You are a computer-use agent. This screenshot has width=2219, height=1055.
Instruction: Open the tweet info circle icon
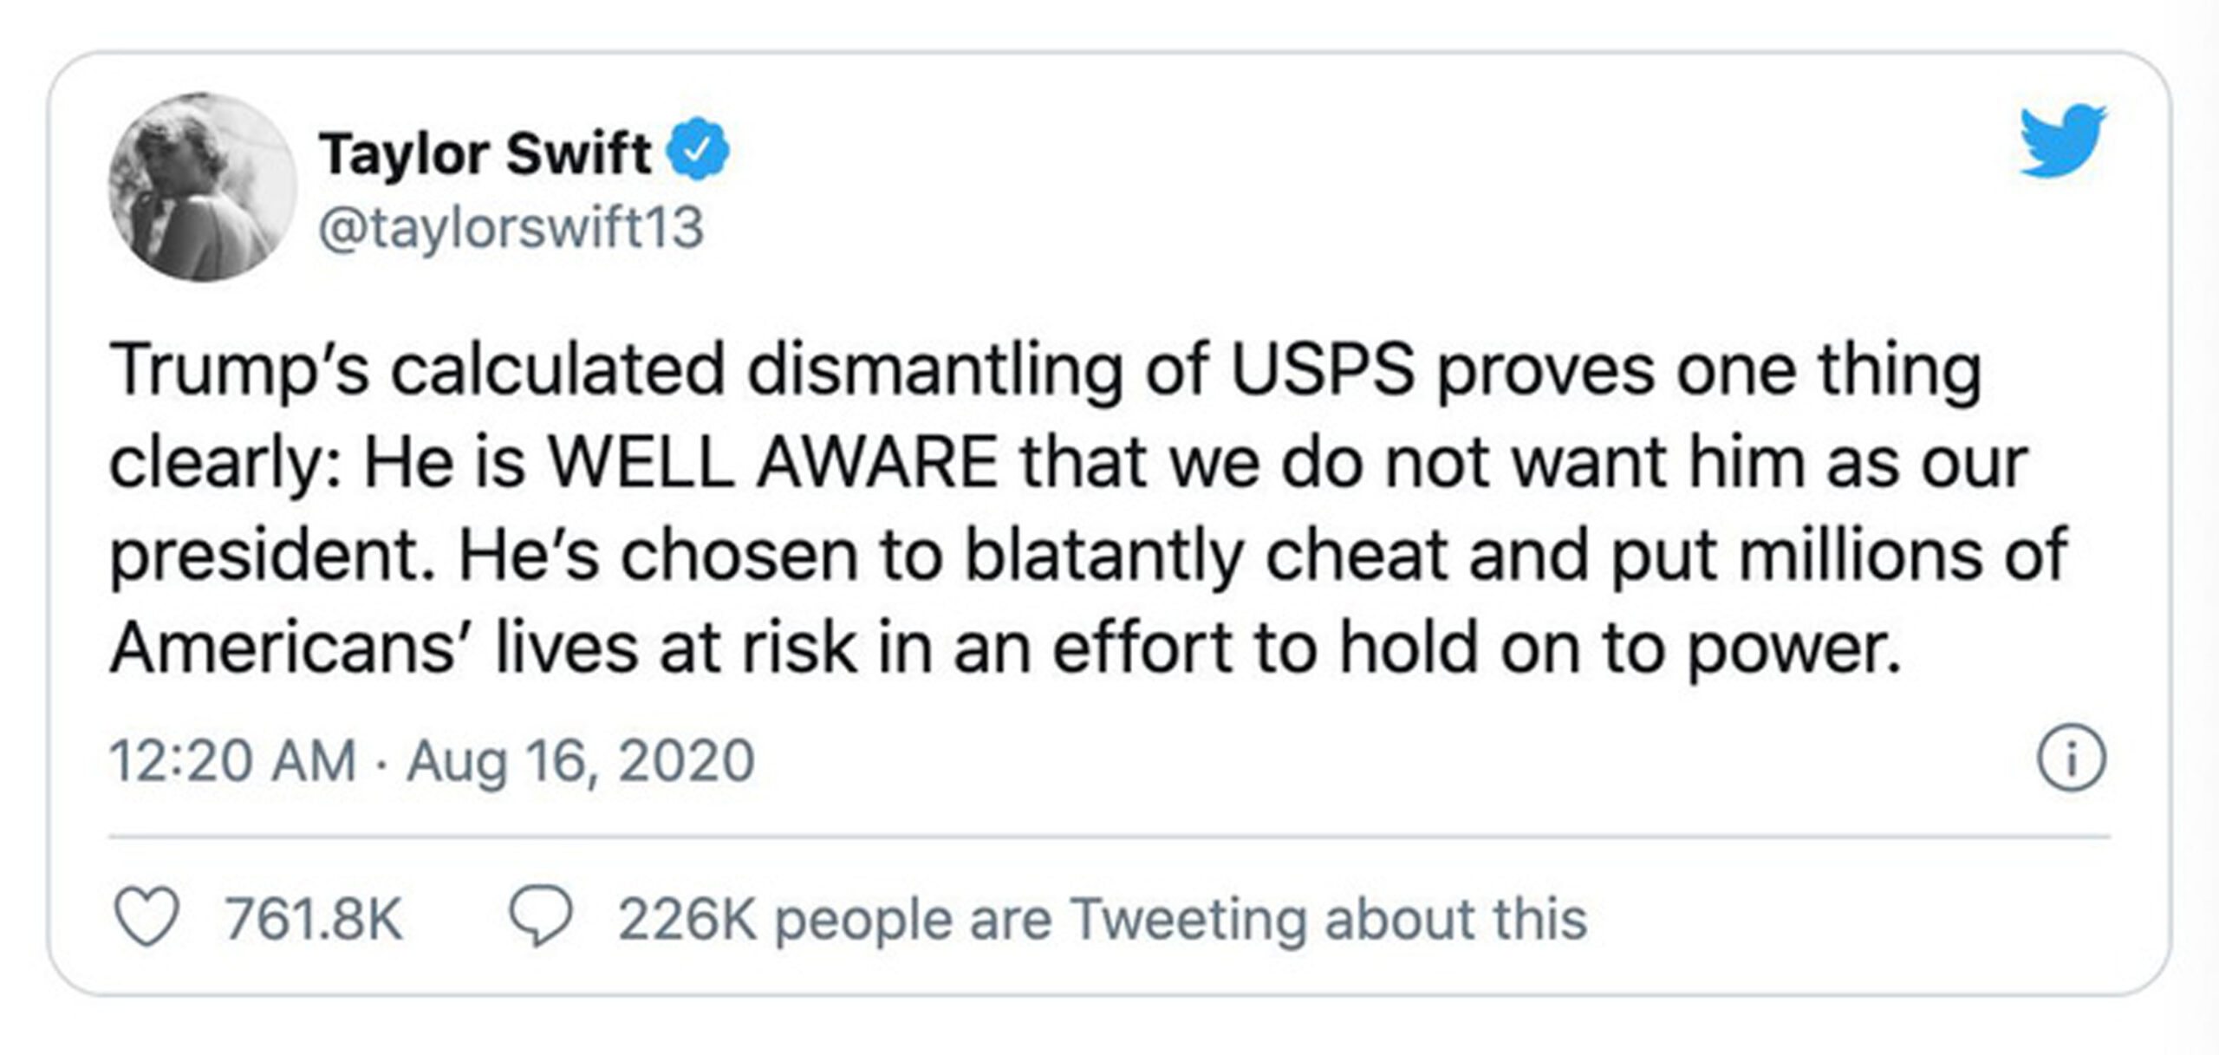pyautogui.click(x=2071, y=761)
